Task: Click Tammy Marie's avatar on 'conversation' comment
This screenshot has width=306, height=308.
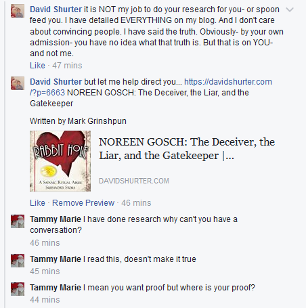Action: pos(18,221)
